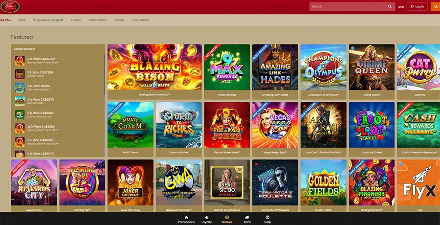440x225 pixels.
Task: Click the casino logo in header
Action: coord(10,6)
